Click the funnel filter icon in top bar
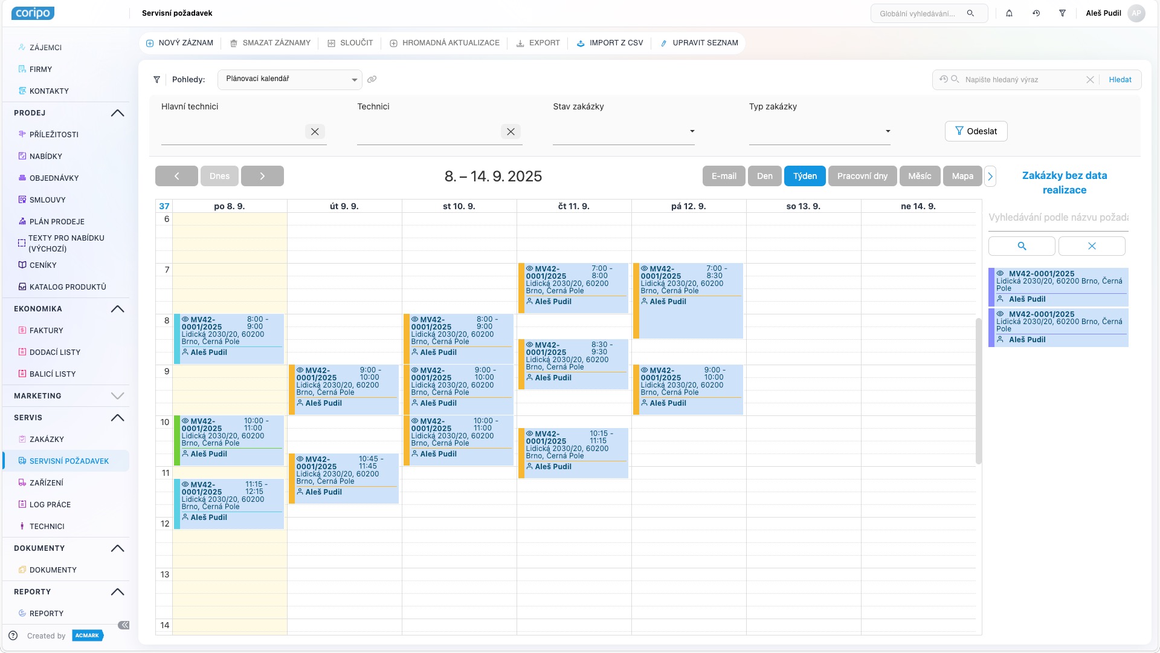Viewport: 1160px width, 653px height. pos(1062,13)
